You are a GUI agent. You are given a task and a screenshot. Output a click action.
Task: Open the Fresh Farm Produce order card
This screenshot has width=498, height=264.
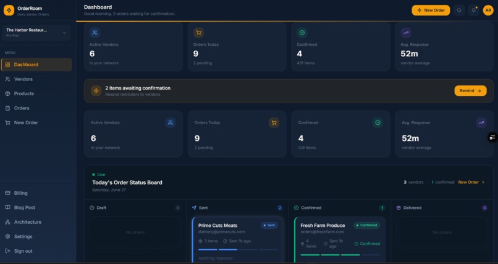340,240
